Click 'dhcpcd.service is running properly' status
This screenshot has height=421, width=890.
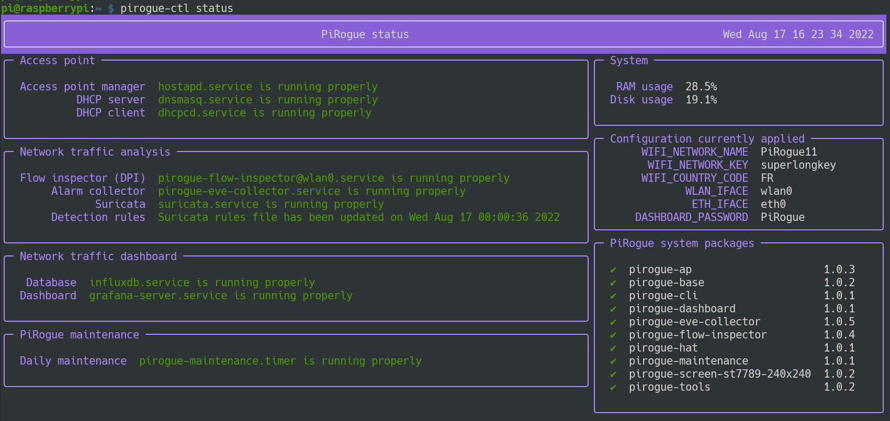click(x=265, y=113)
